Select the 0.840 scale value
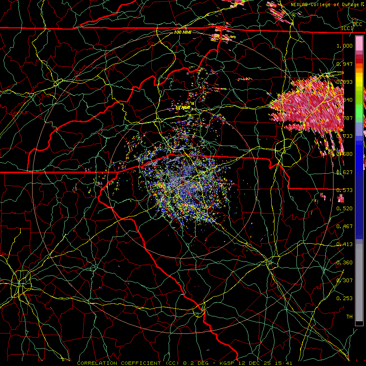The height and width of the screenshot is (366, 366). click(x=344, y=100)
